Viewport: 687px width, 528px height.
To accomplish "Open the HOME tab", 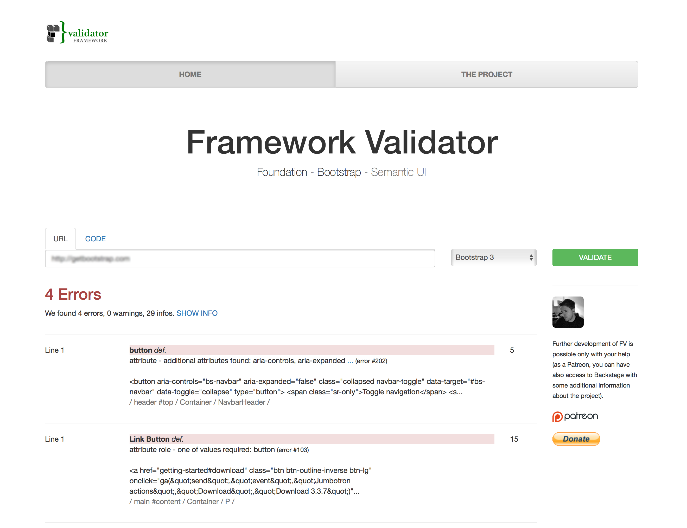I will click(190, 74).
